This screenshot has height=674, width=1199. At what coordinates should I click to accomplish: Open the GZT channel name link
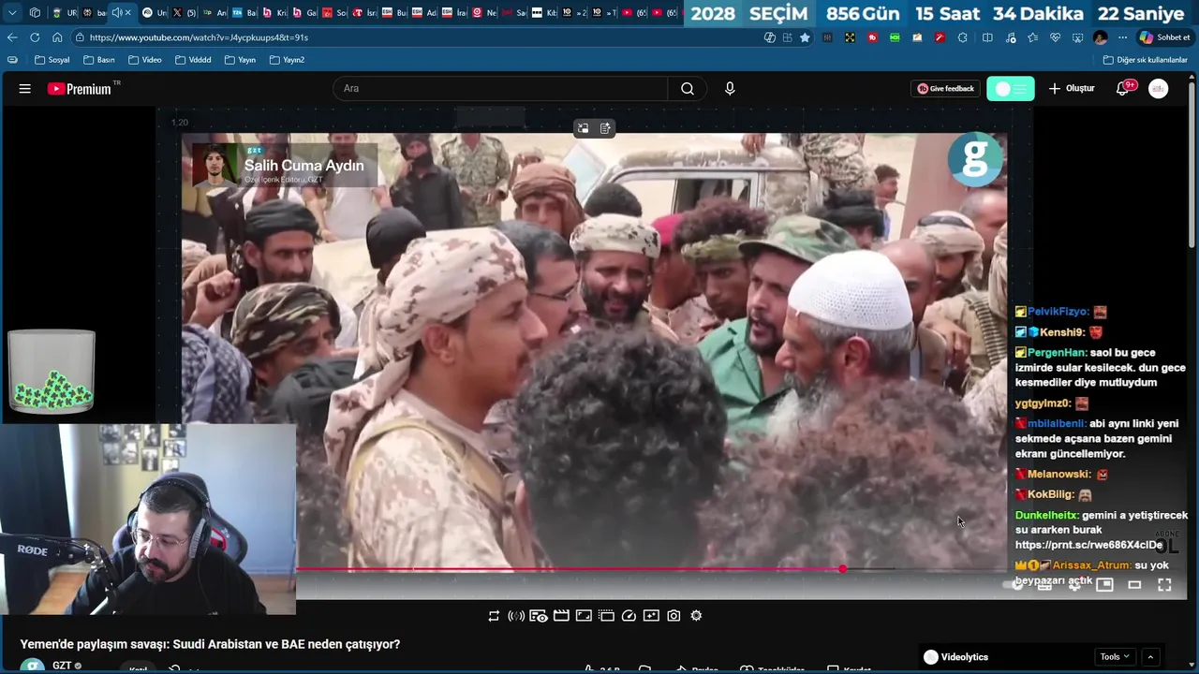point(62,666)
